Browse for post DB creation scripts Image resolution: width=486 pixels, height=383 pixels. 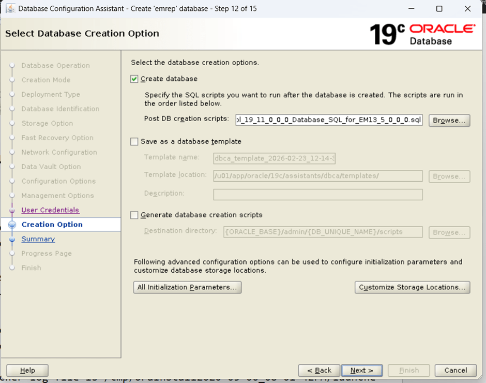click(449, 120)
